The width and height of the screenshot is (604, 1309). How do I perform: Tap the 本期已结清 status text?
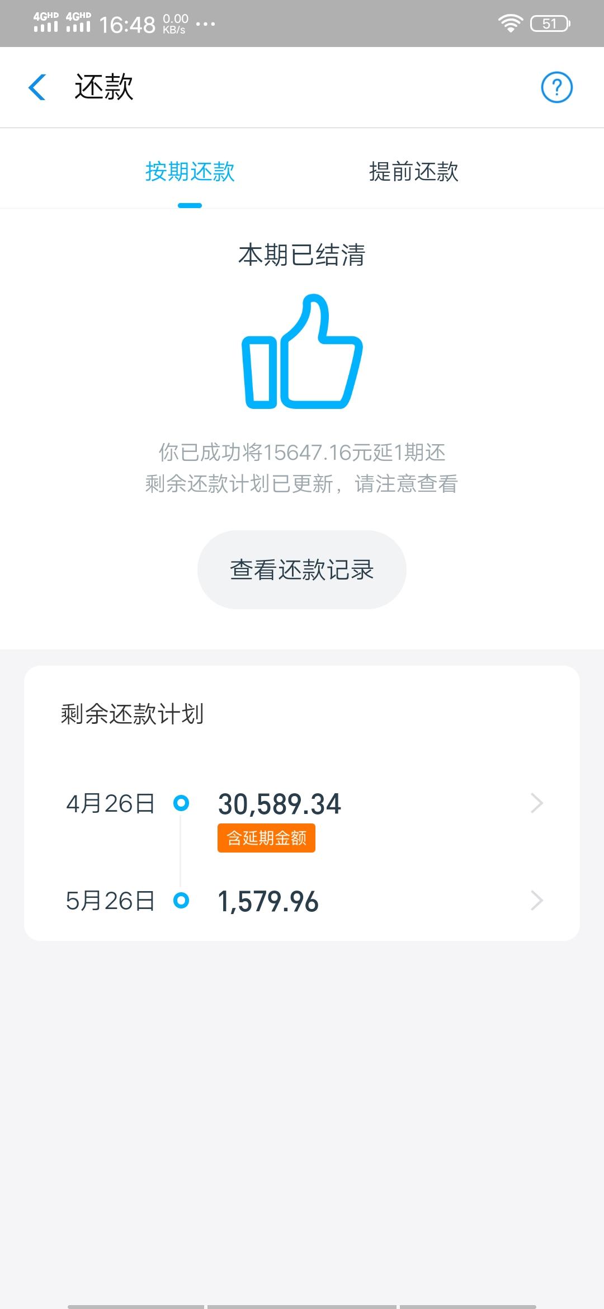[302, 255]
